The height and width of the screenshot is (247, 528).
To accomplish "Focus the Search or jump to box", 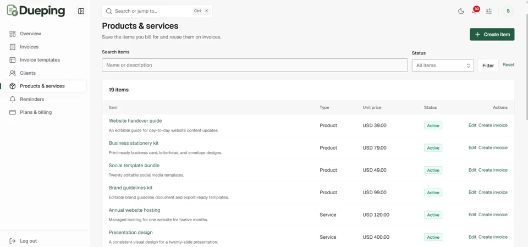I will click(157, 11).
